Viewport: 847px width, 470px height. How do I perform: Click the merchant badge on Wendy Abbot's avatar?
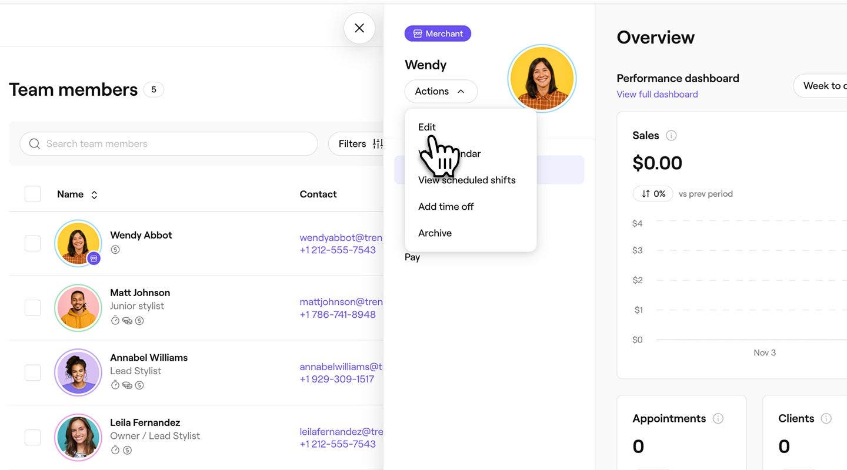[x=94, y=258]
